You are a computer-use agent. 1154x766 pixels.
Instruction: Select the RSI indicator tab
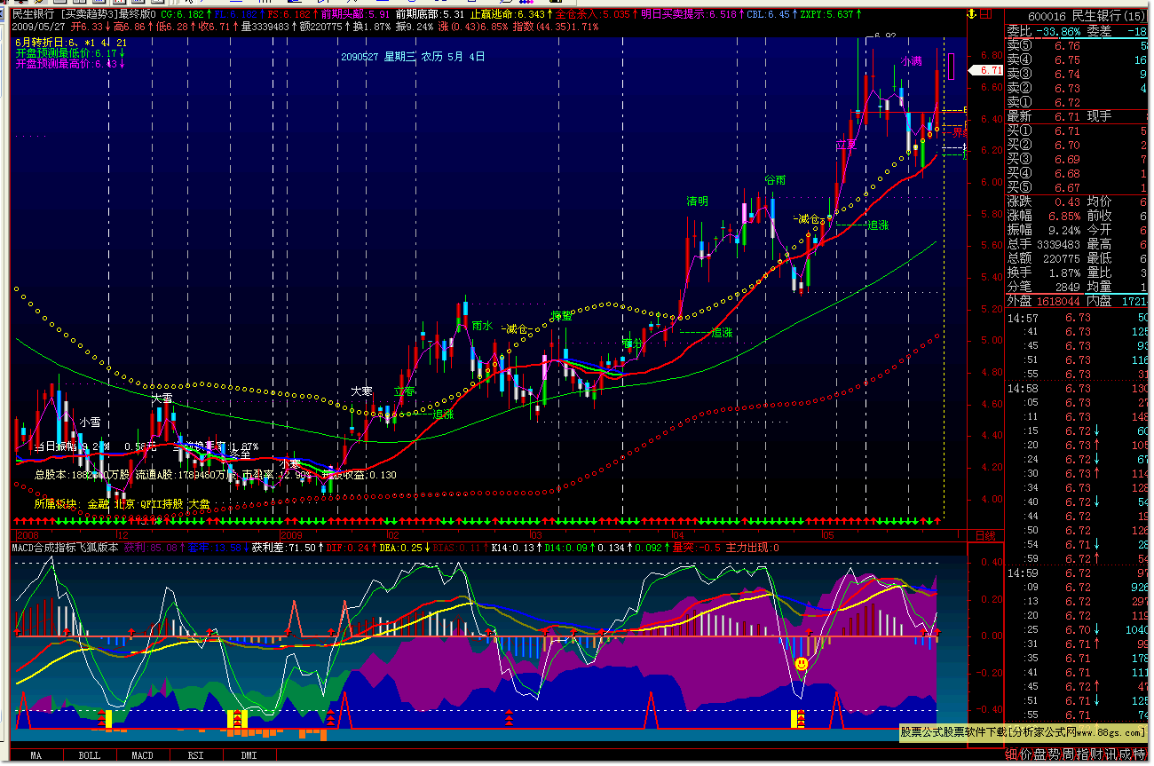point(195,756)
